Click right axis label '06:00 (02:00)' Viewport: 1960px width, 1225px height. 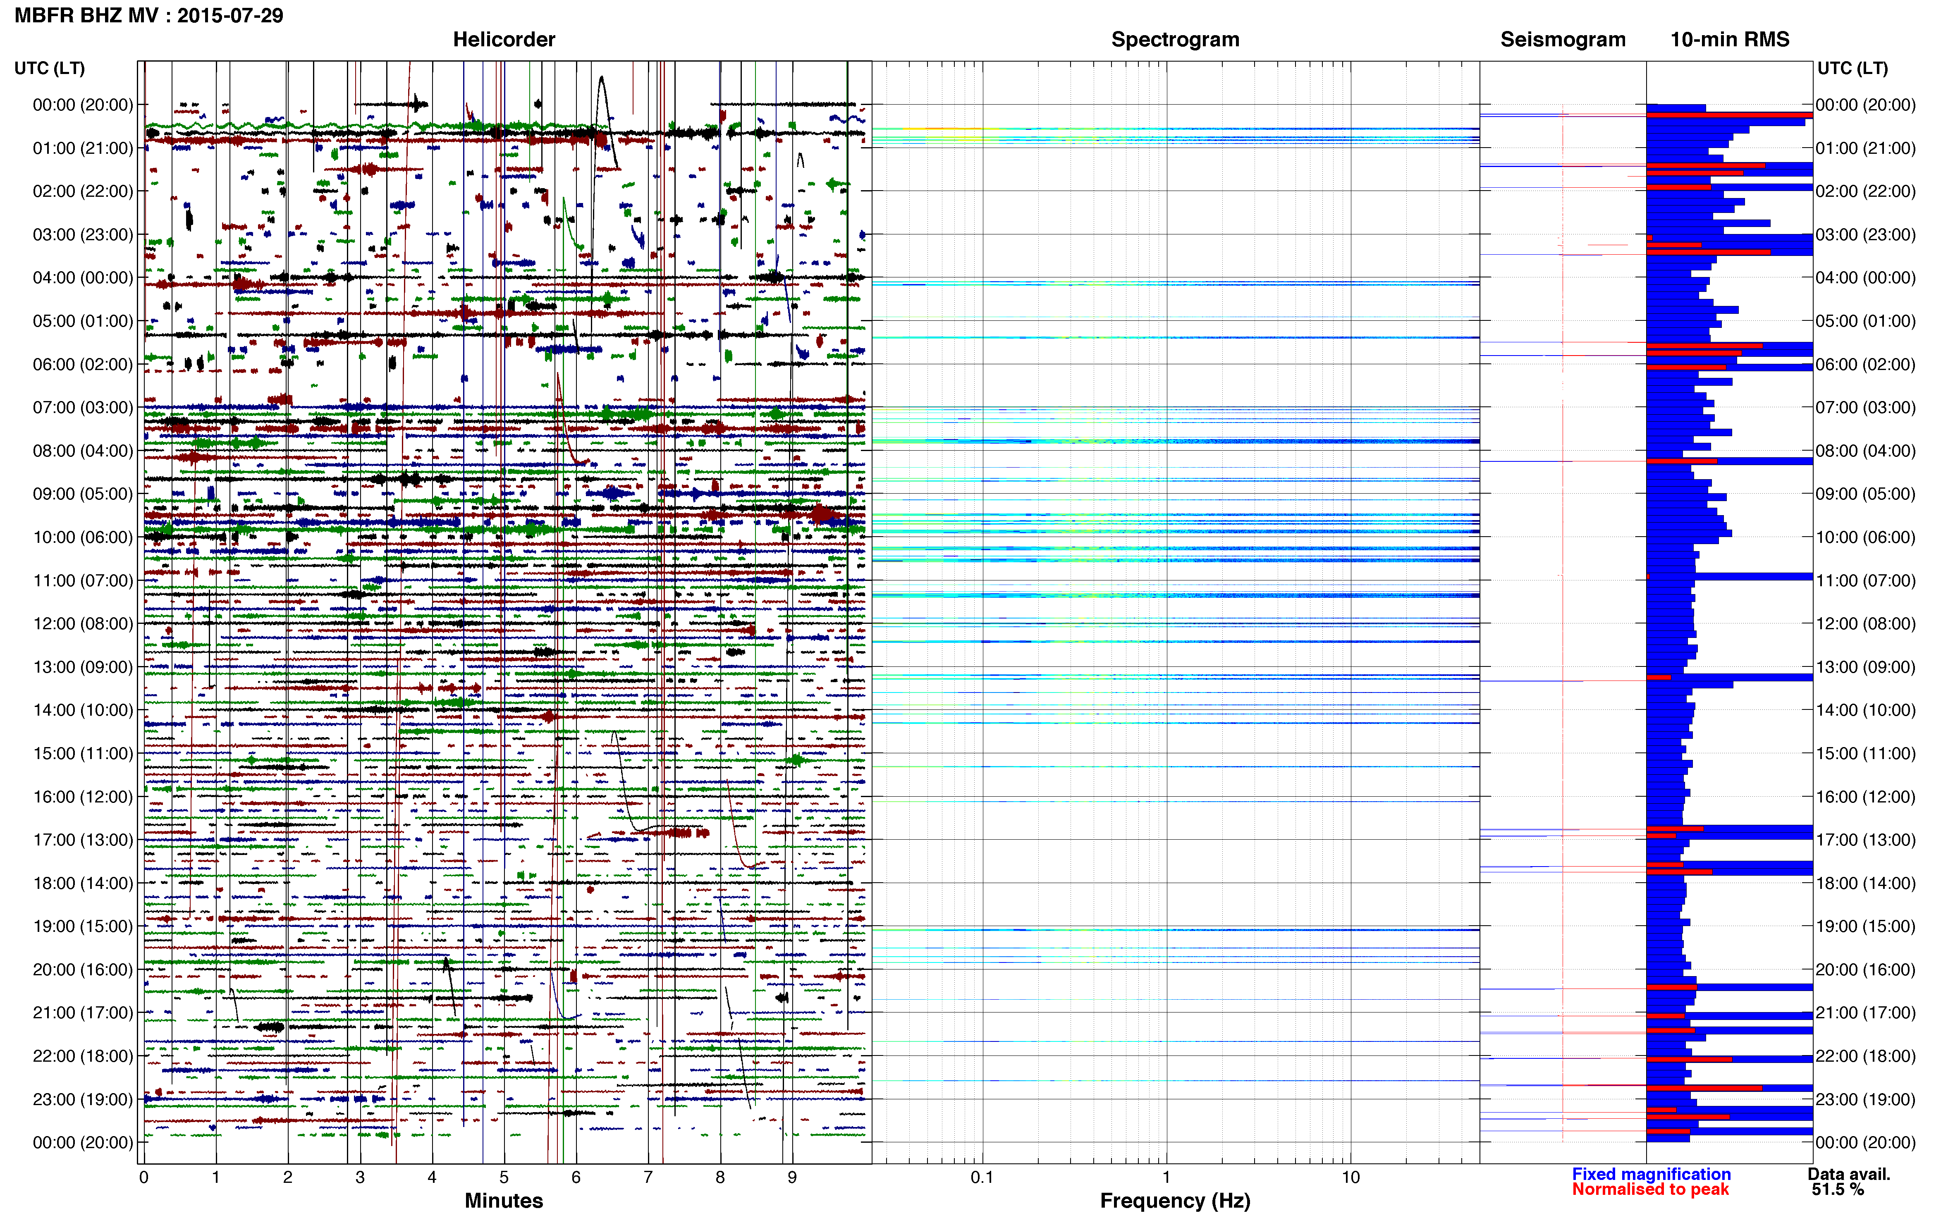[x=1865, y=365]
